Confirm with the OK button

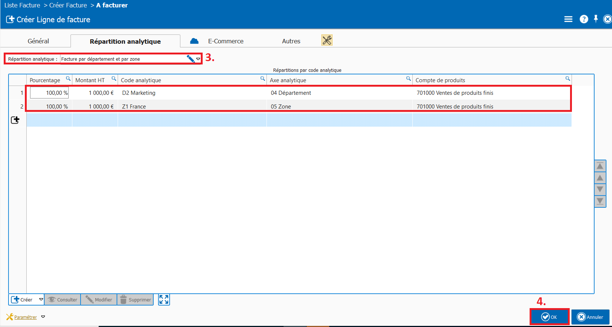click(x=549, y=317)
